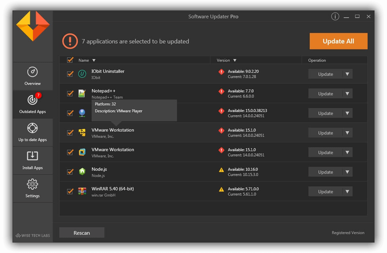The height and width of the screenshot is (253, 387).
Task: Uncheck the Notepad++ checkbox
Action: tap(70, 93)
